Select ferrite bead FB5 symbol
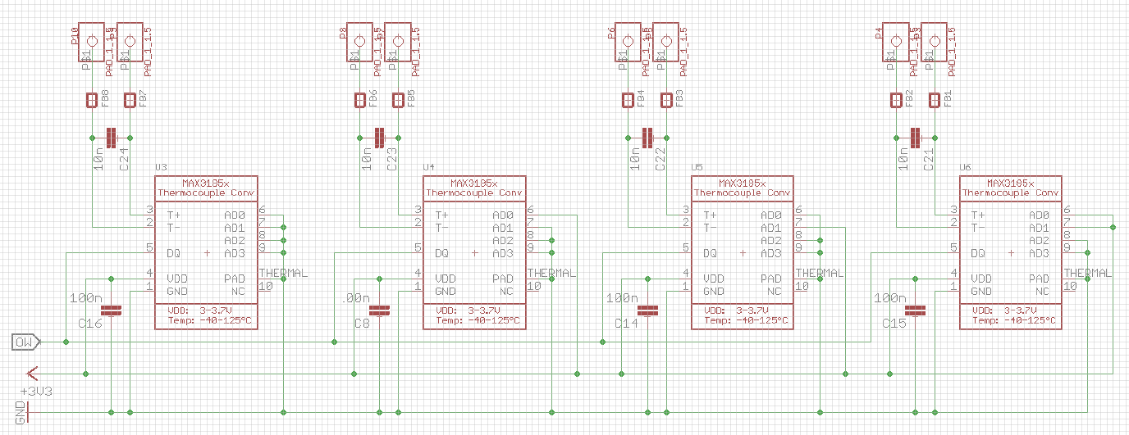 tap(397, 100)
